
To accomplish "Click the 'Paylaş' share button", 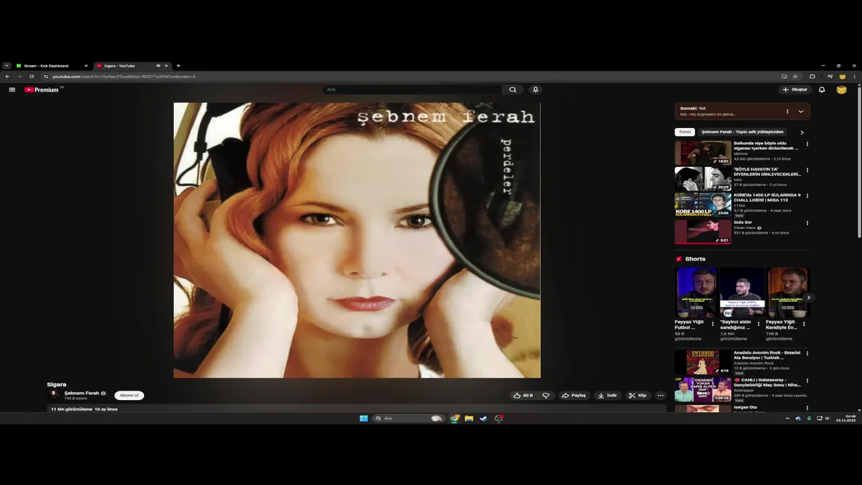I will tap(574, 395).
